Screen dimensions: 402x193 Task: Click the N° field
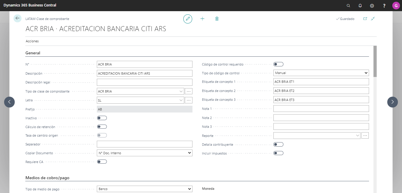tap(144, 64)
